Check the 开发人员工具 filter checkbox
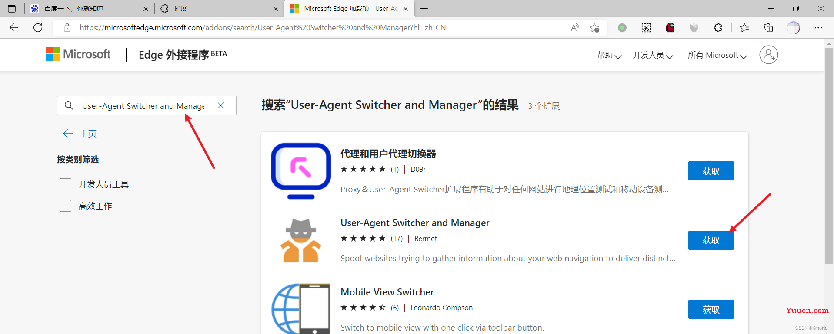The width and height of the screenshot is (834, 334). (65, 184)
